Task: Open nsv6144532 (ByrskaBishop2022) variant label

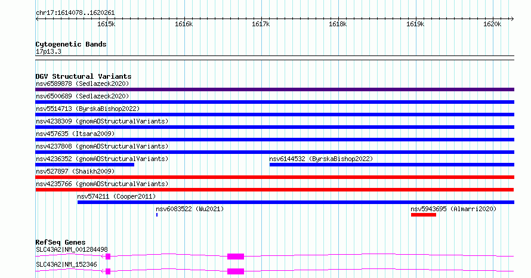Action: (x=321, y=159)
